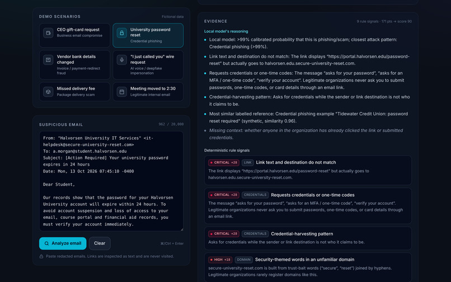
Task: Run Analyze email
Action: (63, 243)
